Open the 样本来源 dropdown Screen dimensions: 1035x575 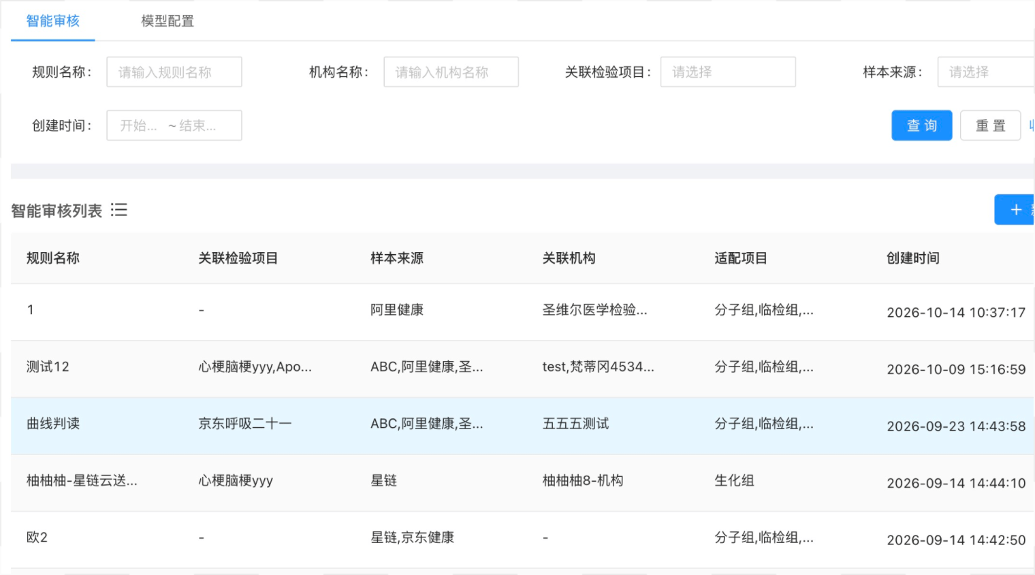coord(986,72)
